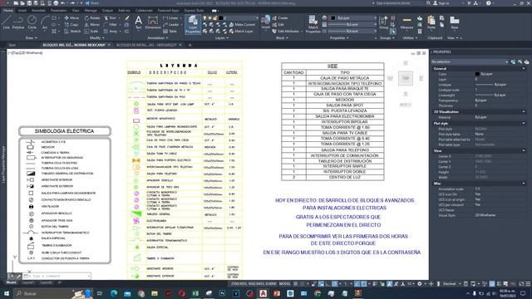
Task: Click the Copy tool in Modify
Action: coord(71,24)
